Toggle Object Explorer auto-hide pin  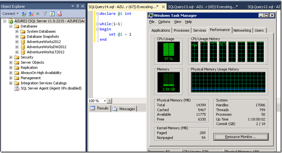coord(77,6)
